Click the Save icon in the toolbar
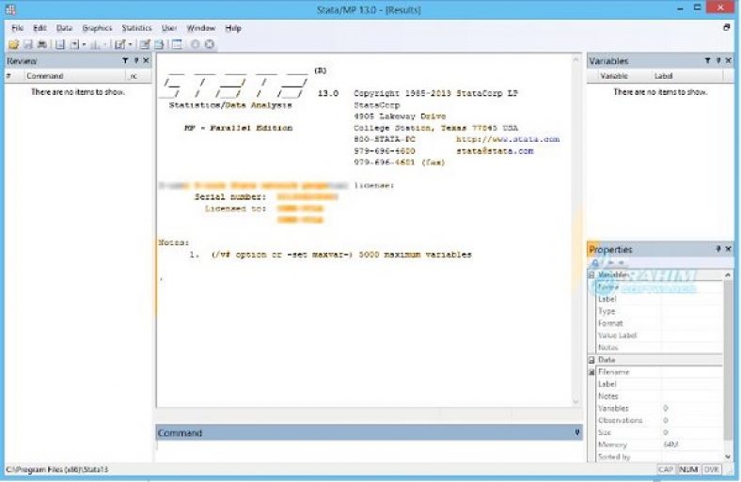This screenshot has height=482, width=741. point(28,44)
